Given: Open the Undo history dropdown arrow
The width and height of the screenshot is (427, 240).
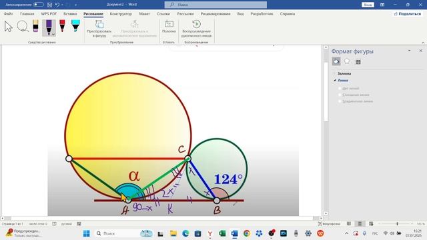Looking at the screenshot, I should coord(62,5).
